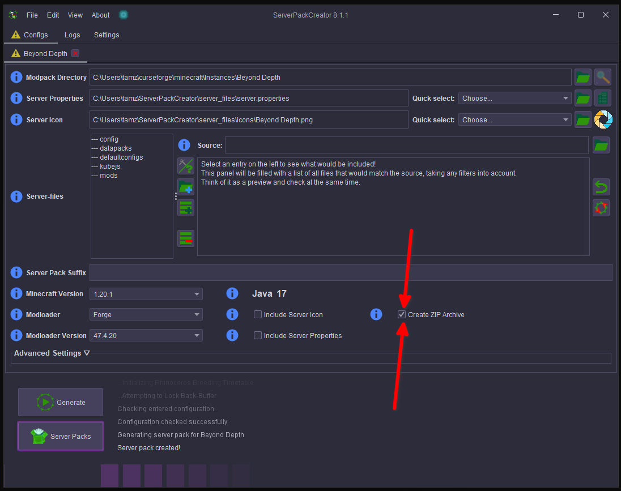Image resolution: width=621 pixels, height=491 pixels.
Task: Click the info icon beside Include Server Properties
Action: click(232, 335)
